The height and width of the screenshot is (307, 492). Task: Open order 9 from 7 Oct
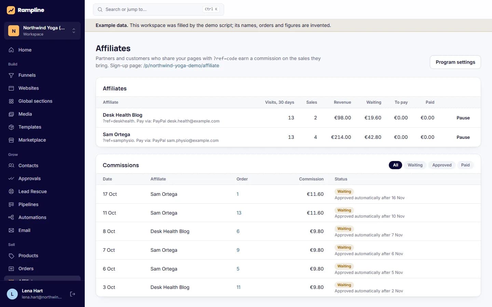tap(238, 250)
